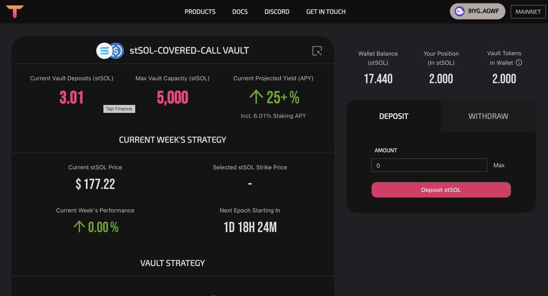Click the MAINNET network button
Screen dimensions: 548x296
[528, 11]
